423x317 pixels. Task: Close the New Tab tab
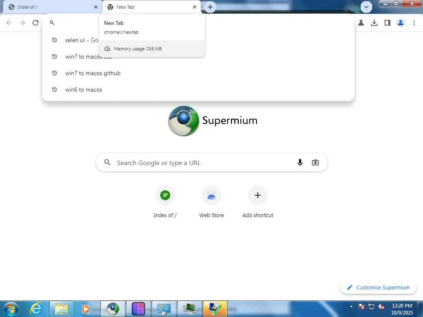coord(195,7)
